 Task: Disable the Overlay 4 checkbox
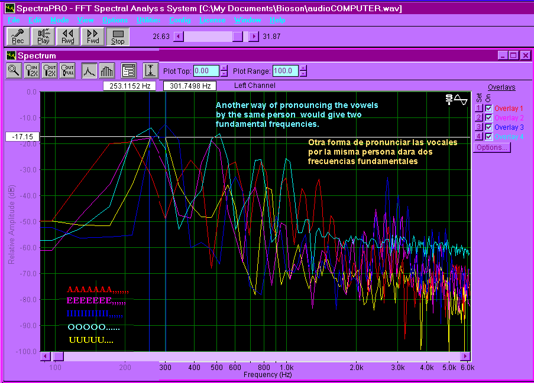click(x=488, y=137)
